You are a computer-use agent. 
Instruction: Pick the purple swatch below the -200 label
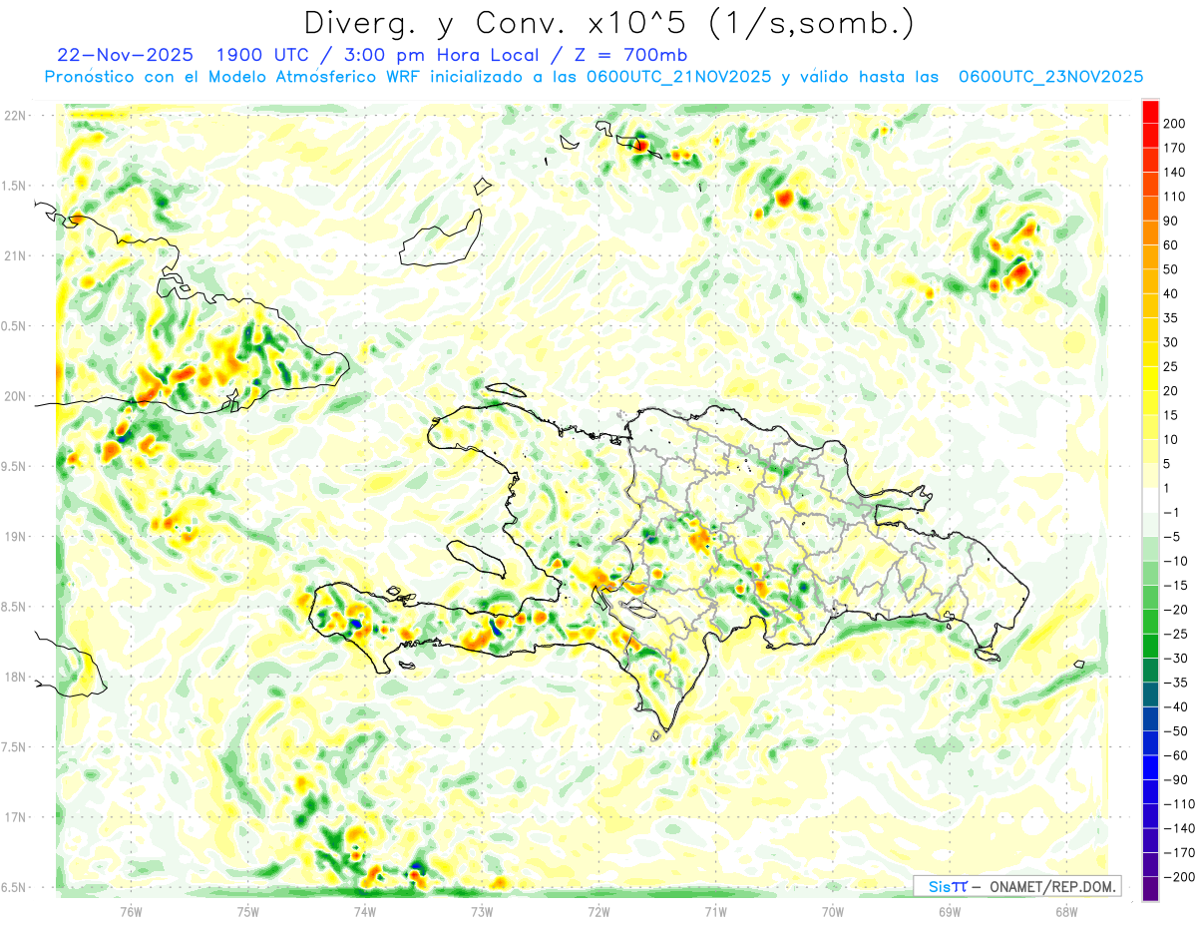pyautogui.click(x=1150, y=888)
